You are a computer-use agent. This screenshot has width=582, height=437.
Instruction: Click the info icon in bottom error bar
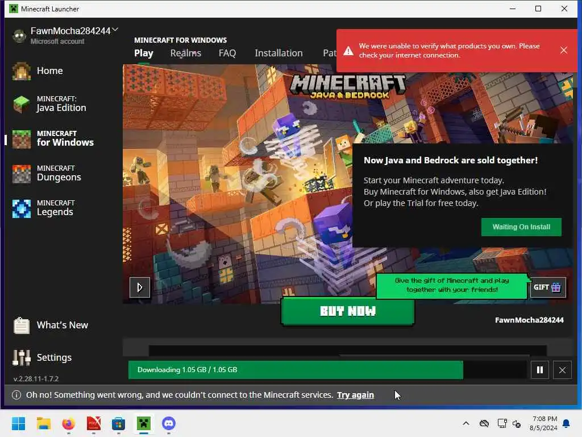(x=16, y=395)
